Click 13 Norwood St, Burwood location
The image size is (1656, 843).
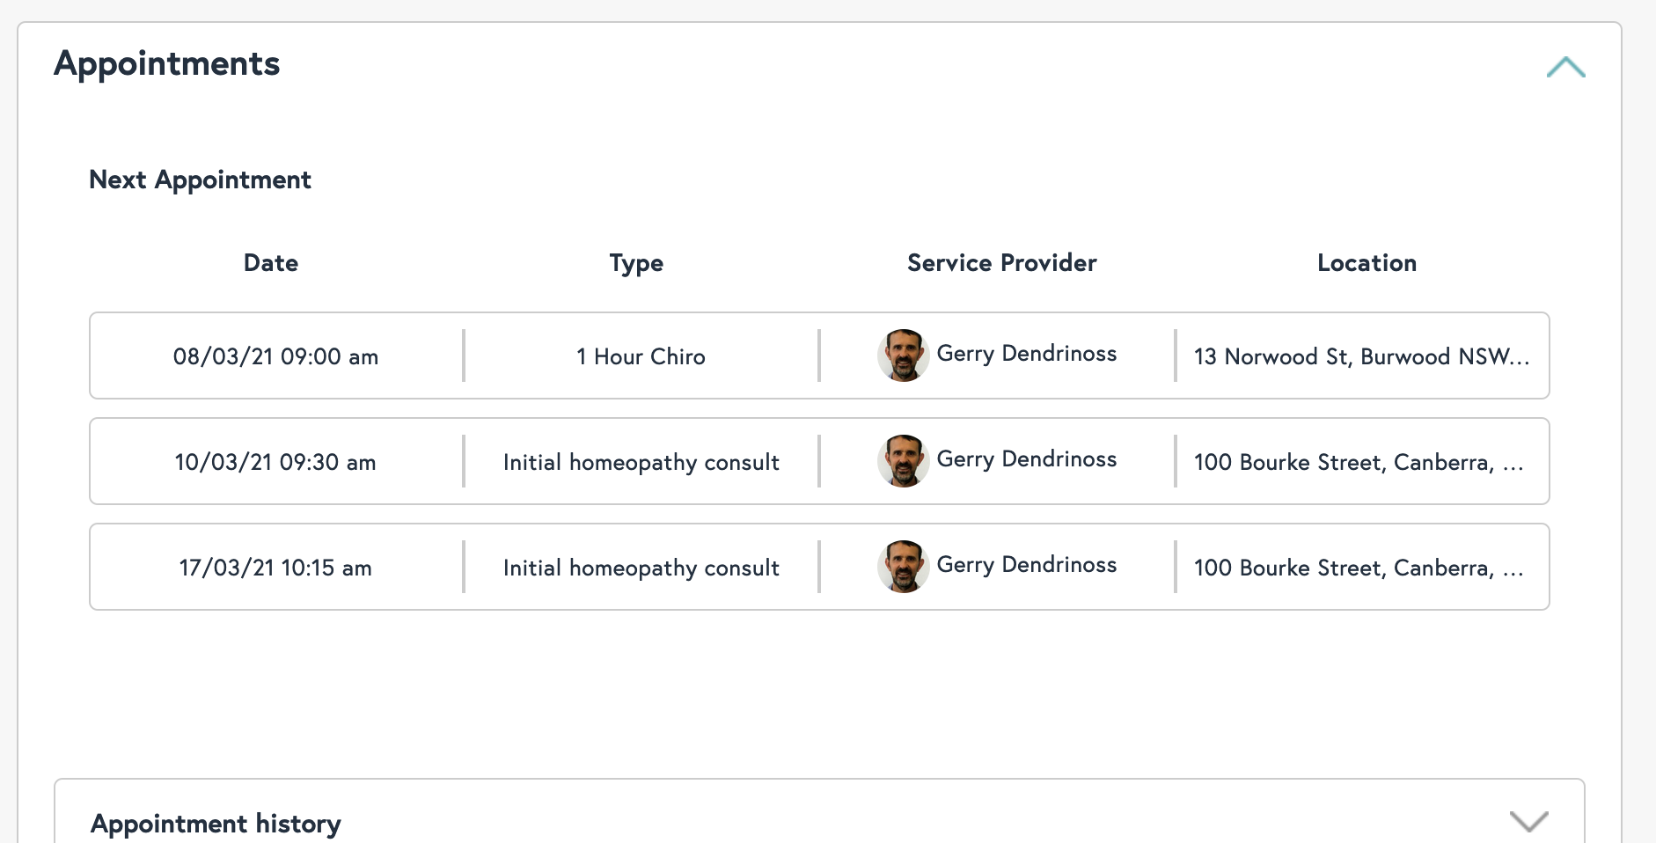[1361, 356]
